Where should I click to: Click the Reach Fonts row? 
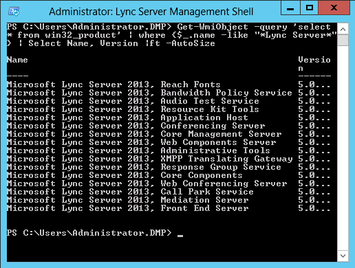pyautogui.click(x=169, y=85)
